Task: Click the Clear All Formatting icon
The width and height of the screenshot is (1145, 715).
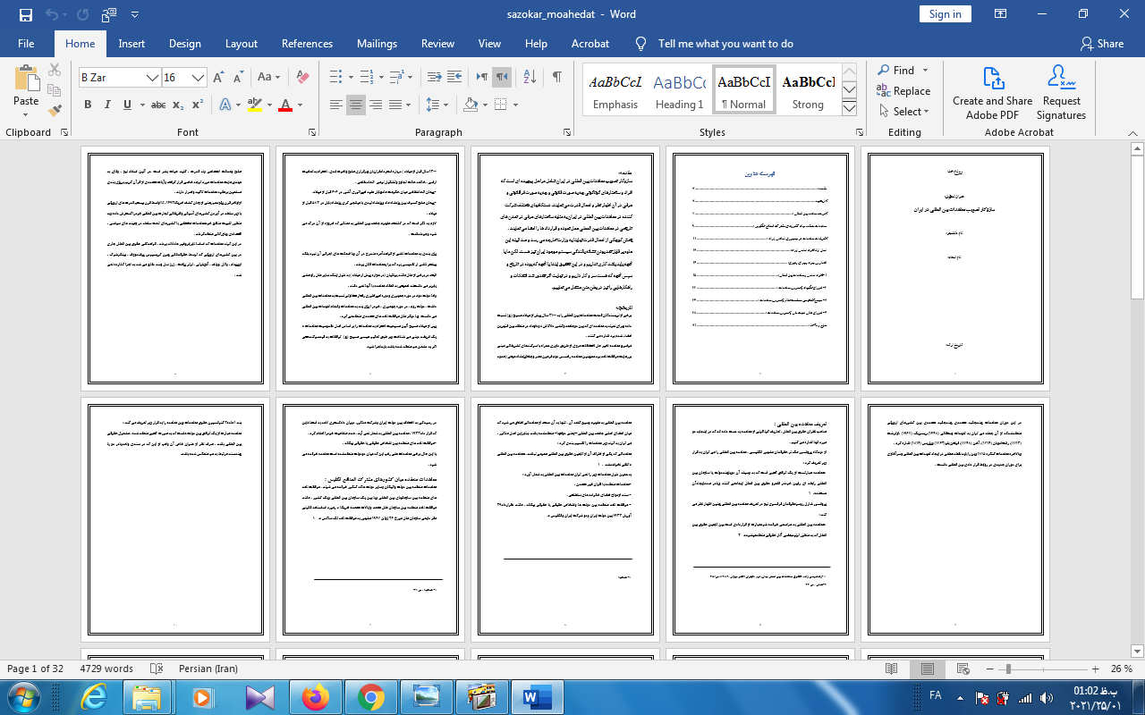Action: click(x=302, y=78)
